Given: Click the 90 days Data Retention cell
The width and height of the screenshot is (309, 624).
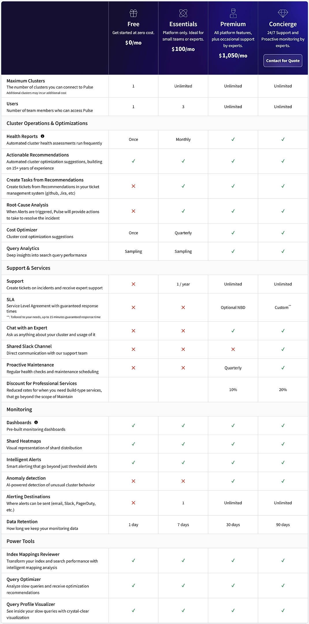Looking at the screenshot, I should (282, 524).
